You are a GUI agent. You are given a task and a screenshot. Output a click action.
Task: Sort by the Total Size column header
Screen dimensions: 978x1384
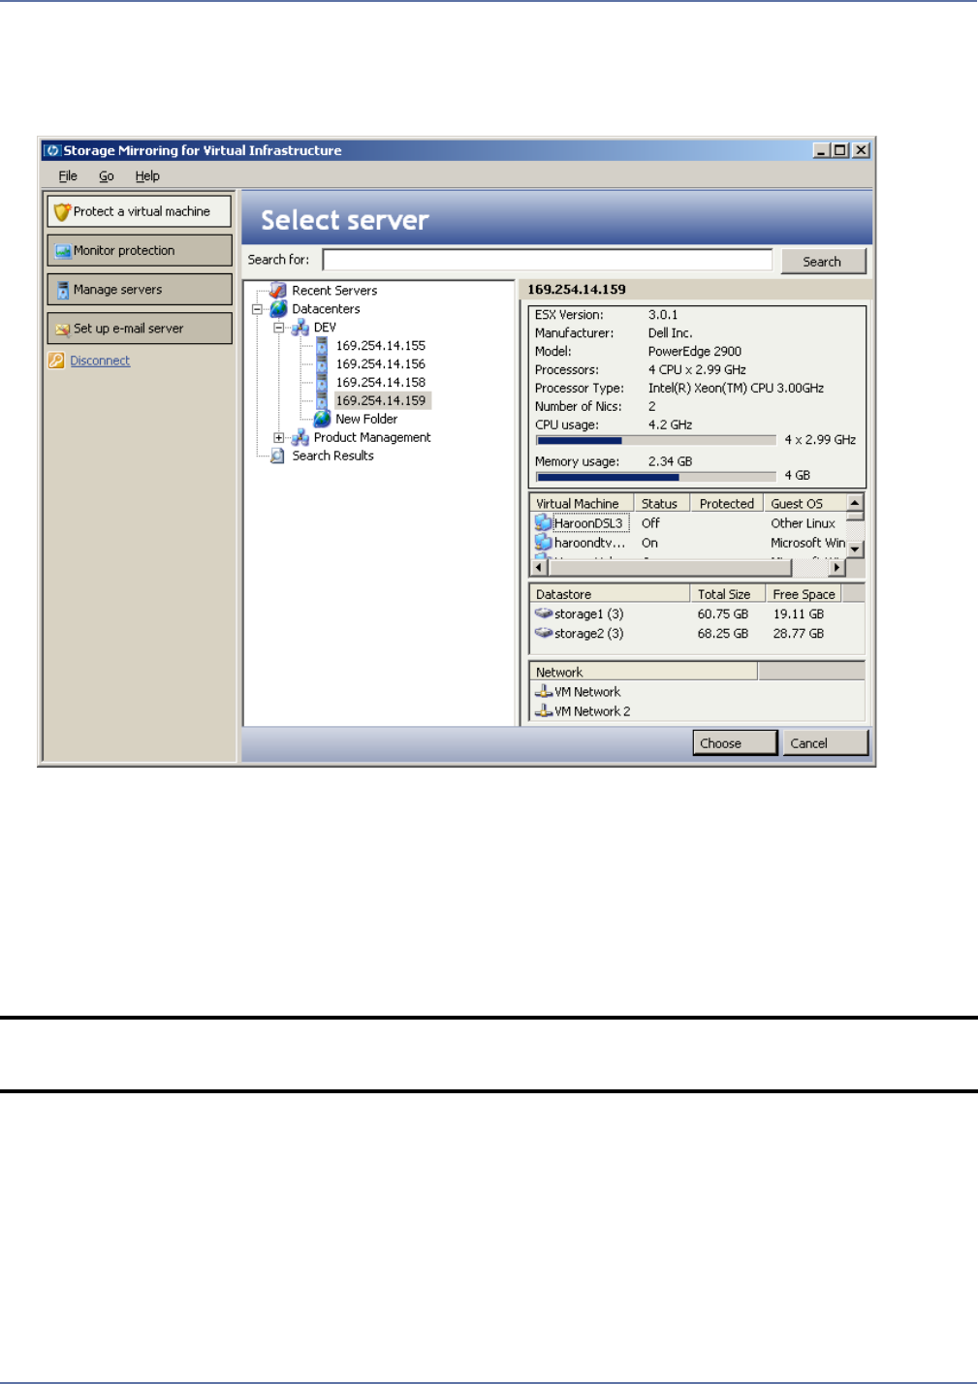(724, 594)
